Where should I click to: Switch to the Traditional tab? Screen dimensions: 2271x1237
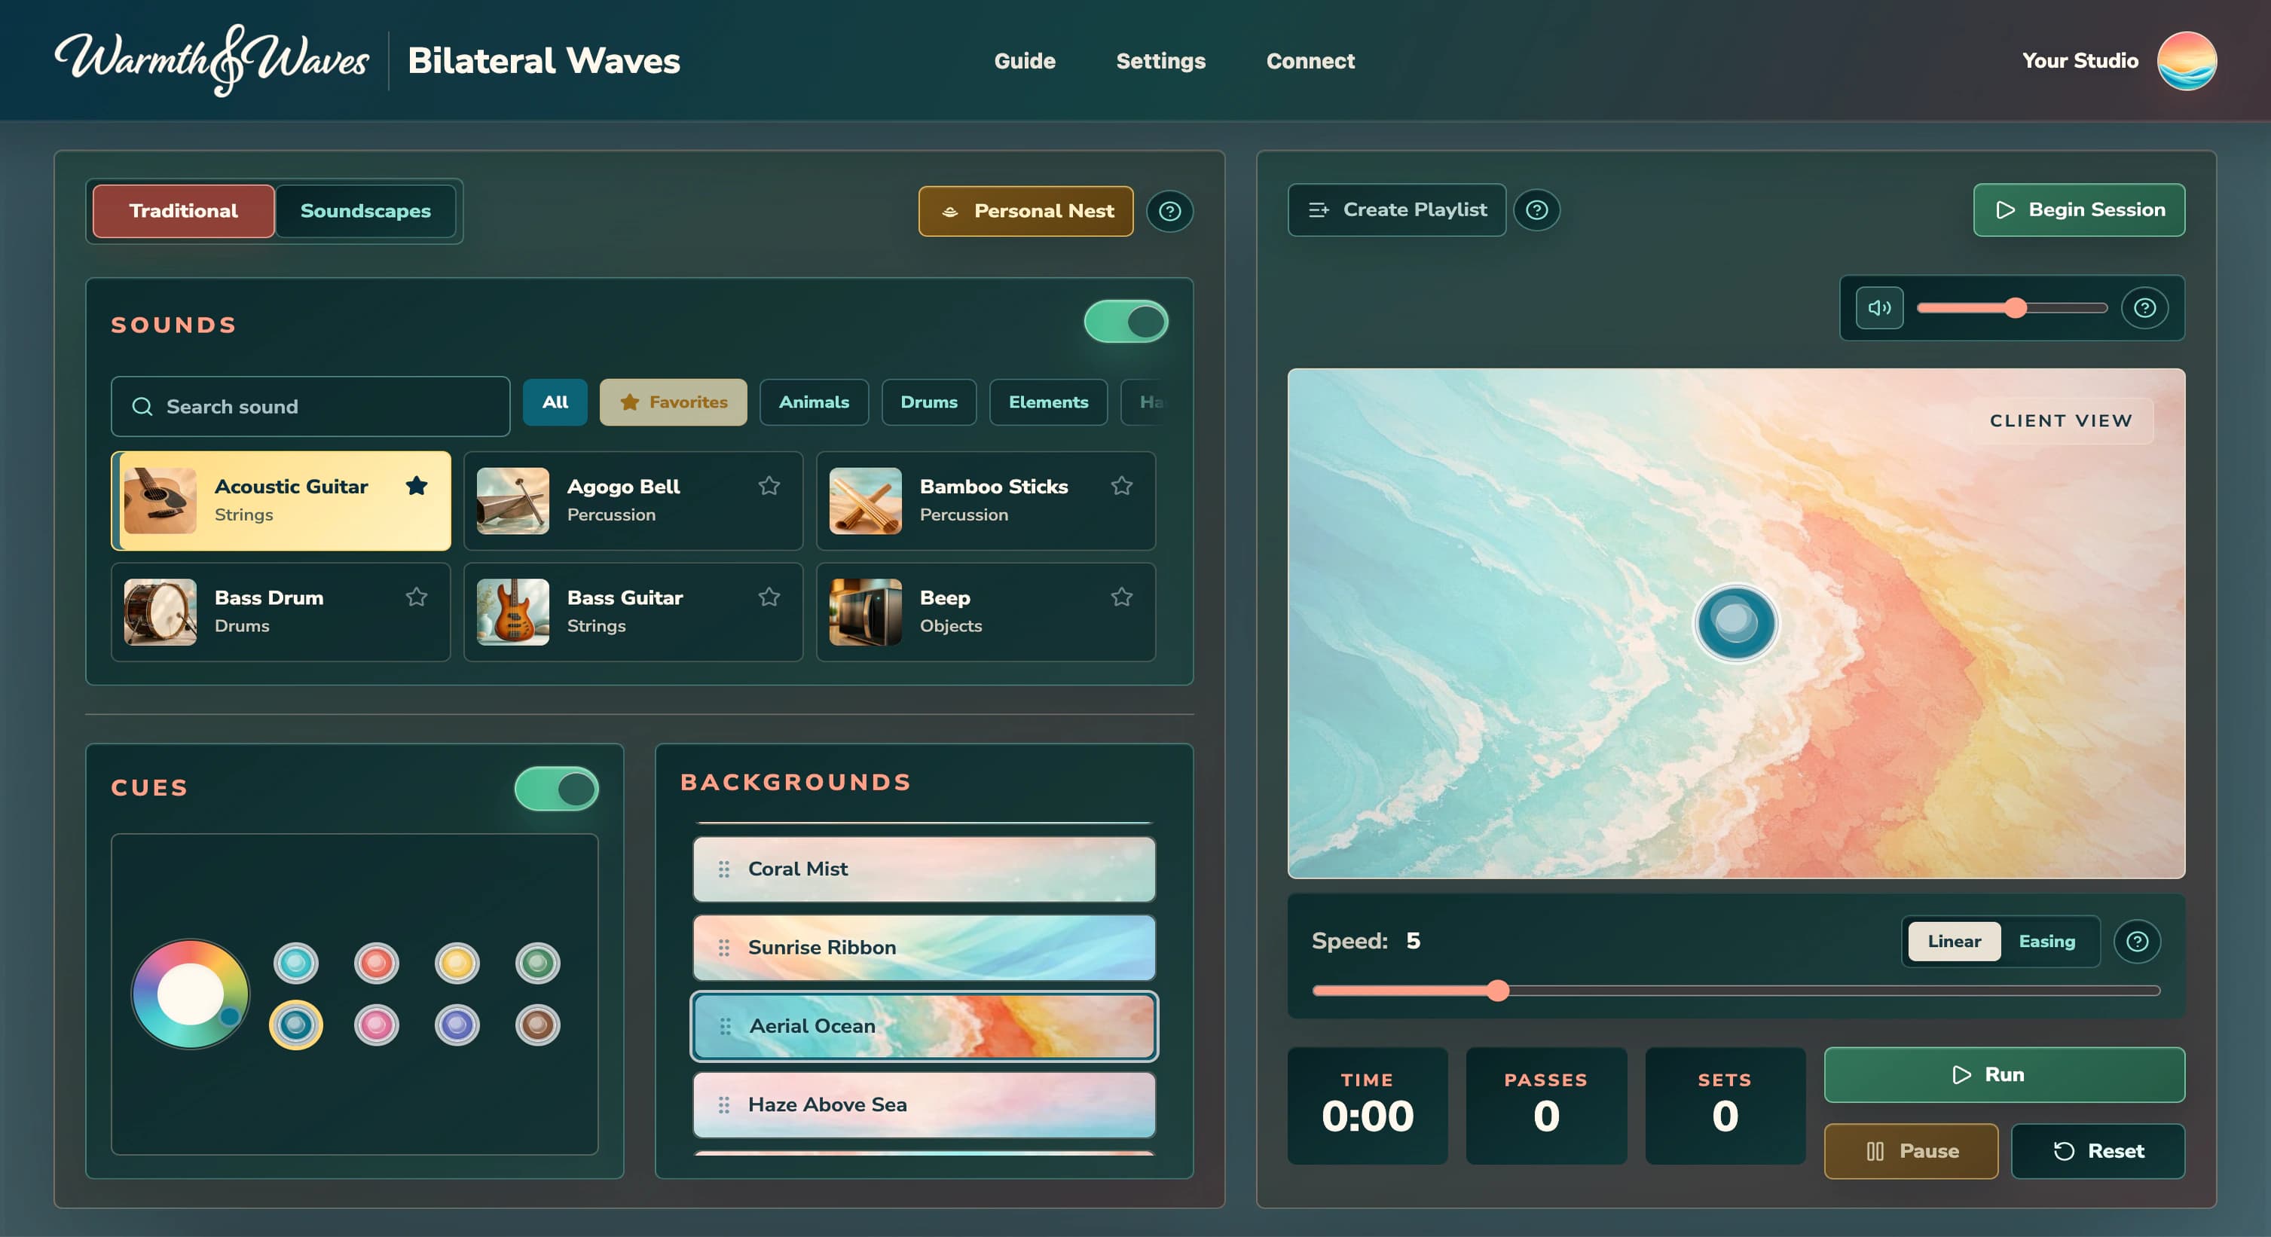coord(183,211)
